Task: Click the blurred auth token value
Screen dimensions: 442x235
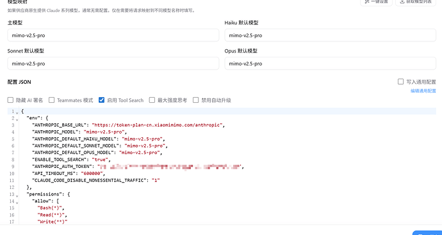Action: [169, 167]
